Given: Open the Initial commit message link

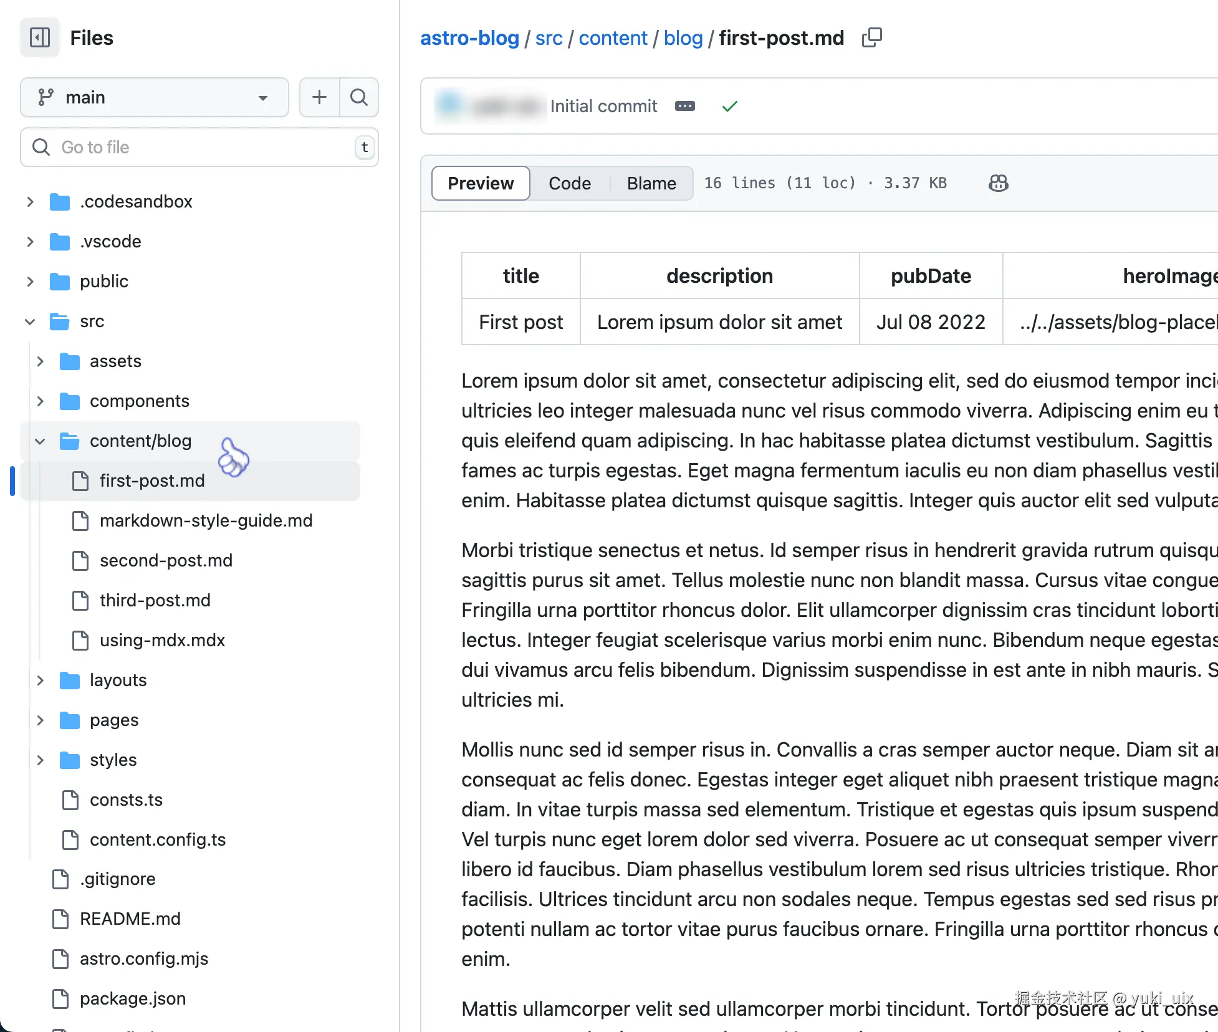Looking at the screenshot, I should [x=603, y=106].
